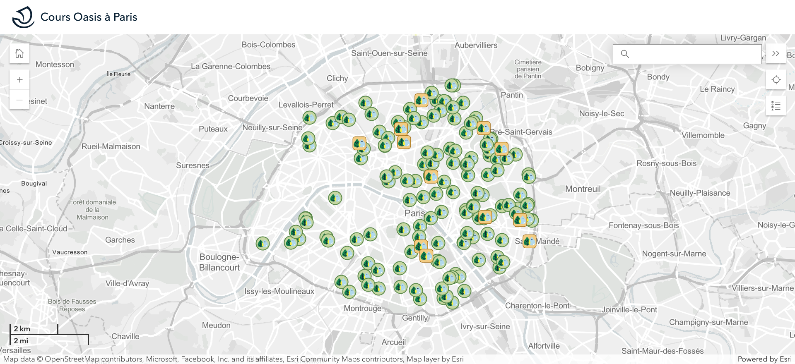
Task: Open the Powered by Esri link
Action: pyautogui.click(x=764, y=359)
